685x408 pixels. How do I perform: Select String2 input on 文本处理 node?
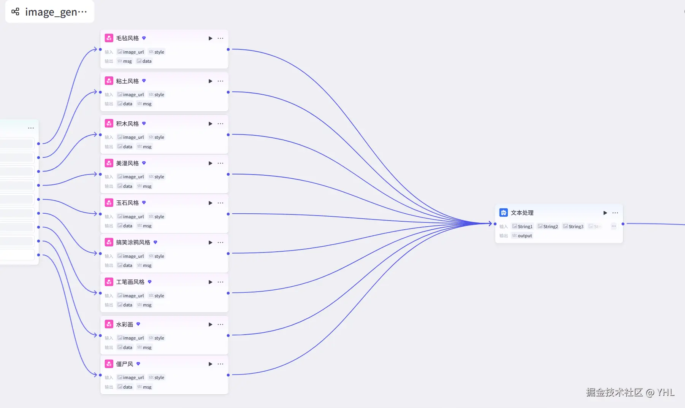(x=548, y=226)
